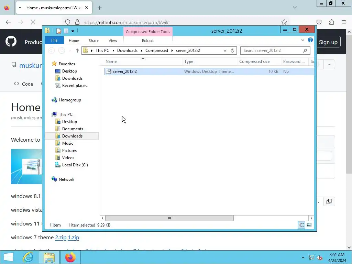Open the Extract ribbon tab

point(148,41)
